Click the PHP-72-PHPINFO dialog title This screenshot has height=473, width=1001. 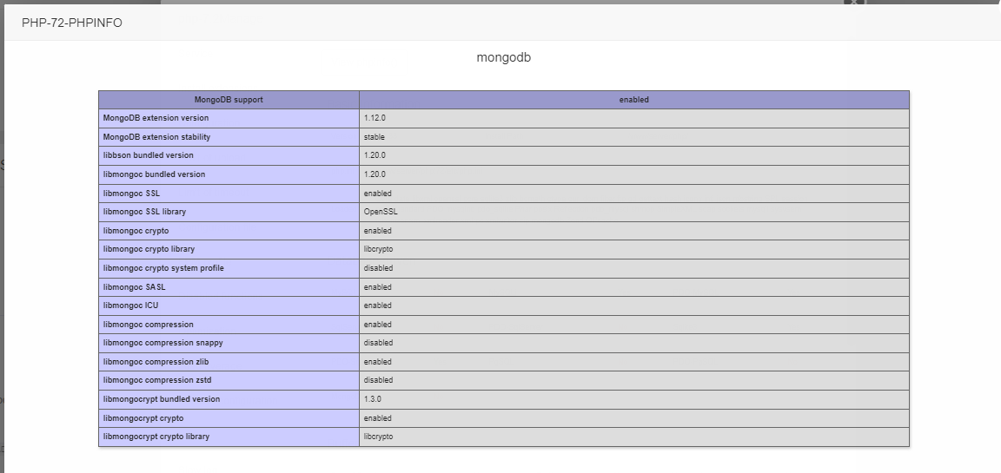point(72,23)
